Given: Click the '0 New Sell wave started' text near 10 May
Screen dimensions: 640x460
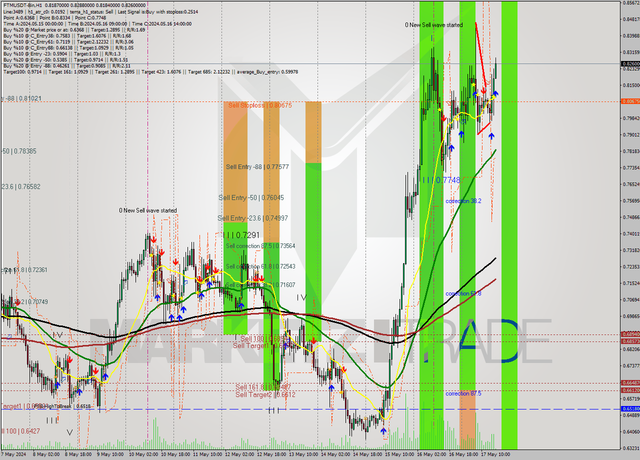Looking at the screenshot, I should coord(147,210).
